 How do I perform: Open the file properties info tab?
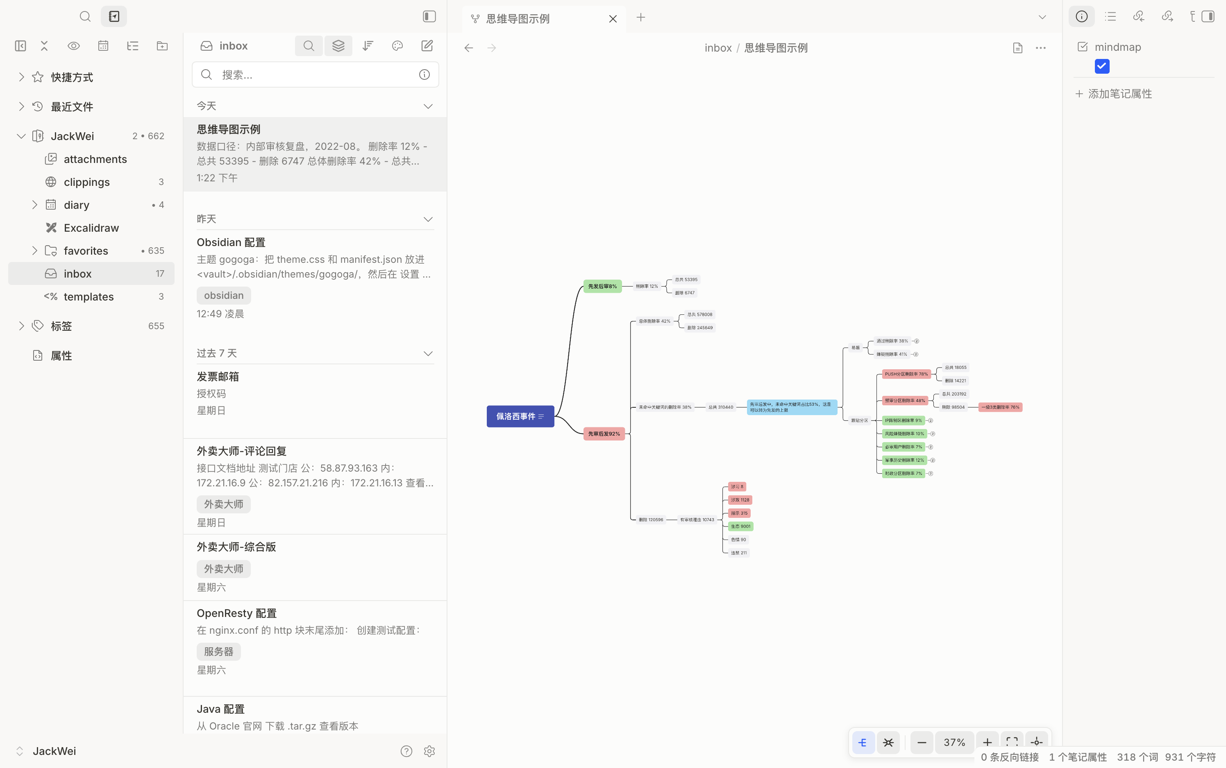1082,17
